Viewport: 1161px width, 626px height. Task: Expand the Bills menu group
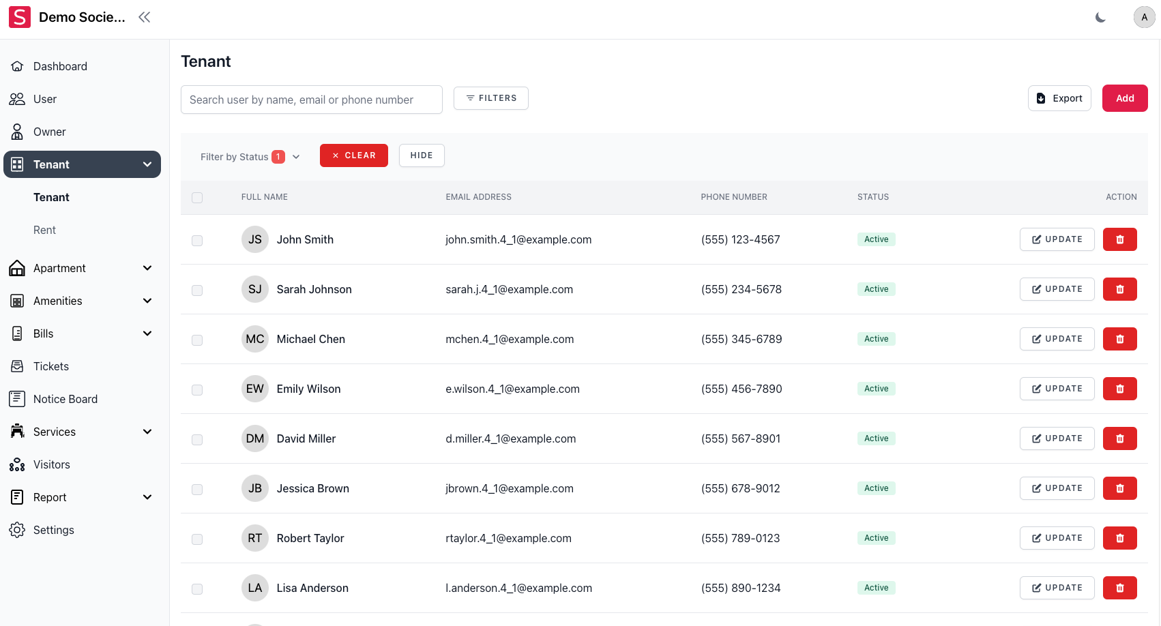coord(82,333)
